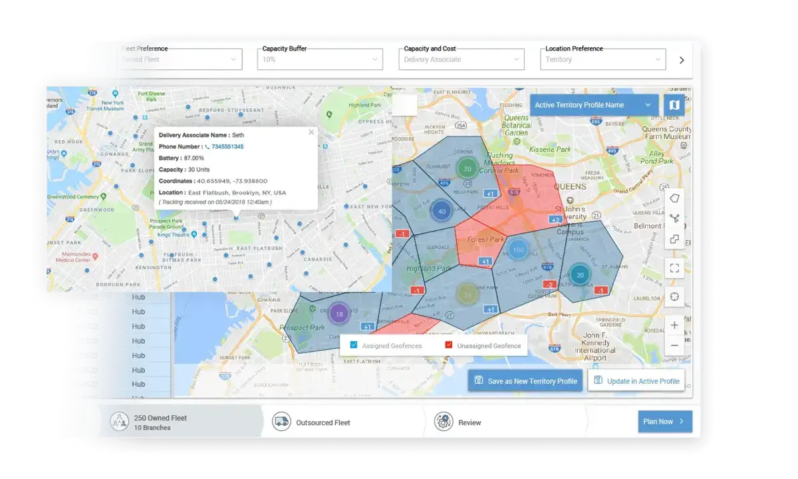
Task: Click the Delivery Associate Name Seth text
Action: (x=201, y=135)
